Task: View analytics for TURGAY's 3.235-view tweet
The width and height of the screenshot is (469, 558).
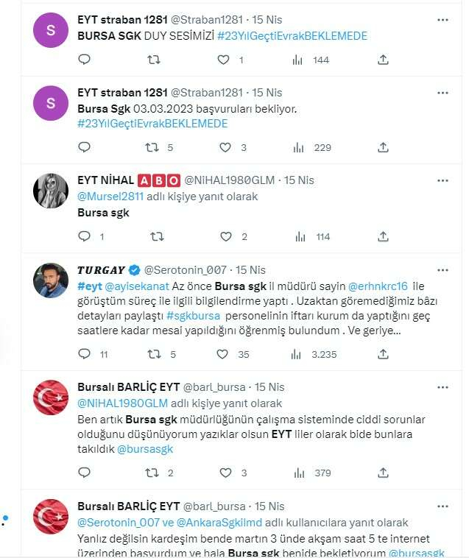Action: click(x=299, y=354)
